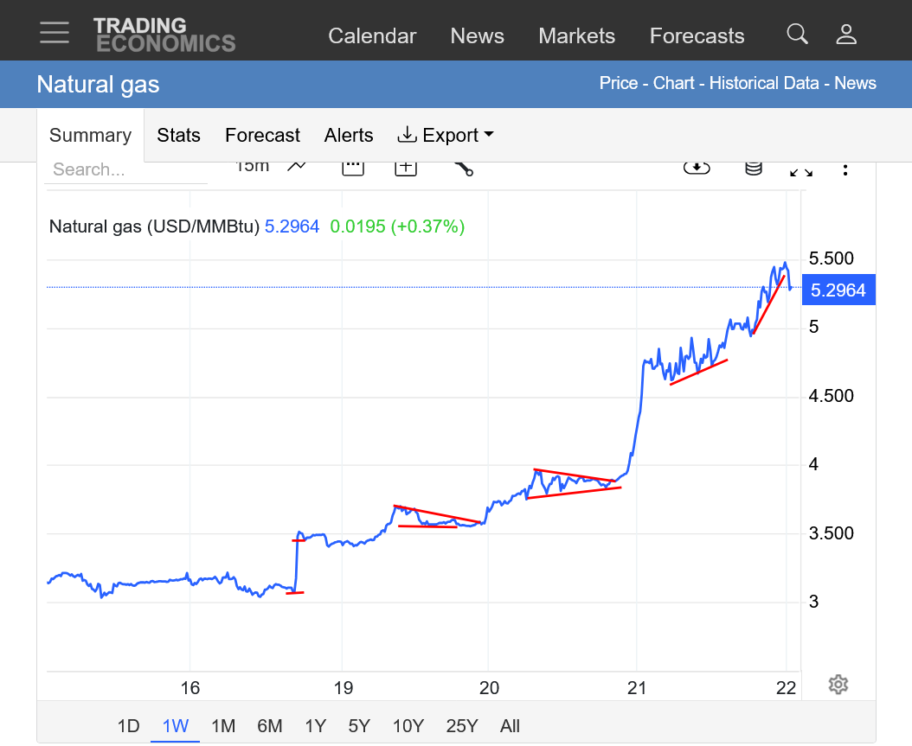Open the calendar date range picker

[x=352, y=166]
